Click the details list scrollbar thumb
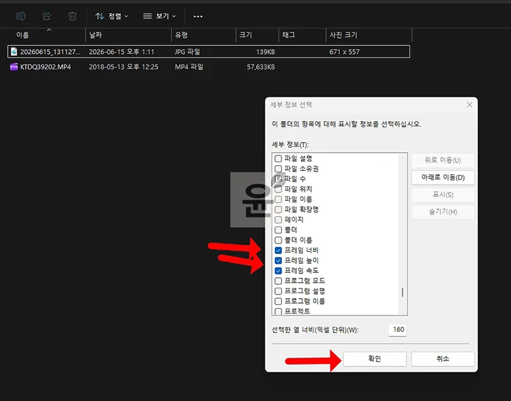The width and height of the screenshot is (511, 401). coord(402,293)
